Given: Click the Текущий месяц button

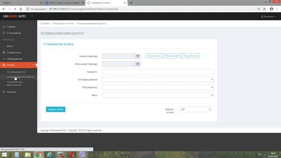Looking at the screenshot, I should pos(191,56).
